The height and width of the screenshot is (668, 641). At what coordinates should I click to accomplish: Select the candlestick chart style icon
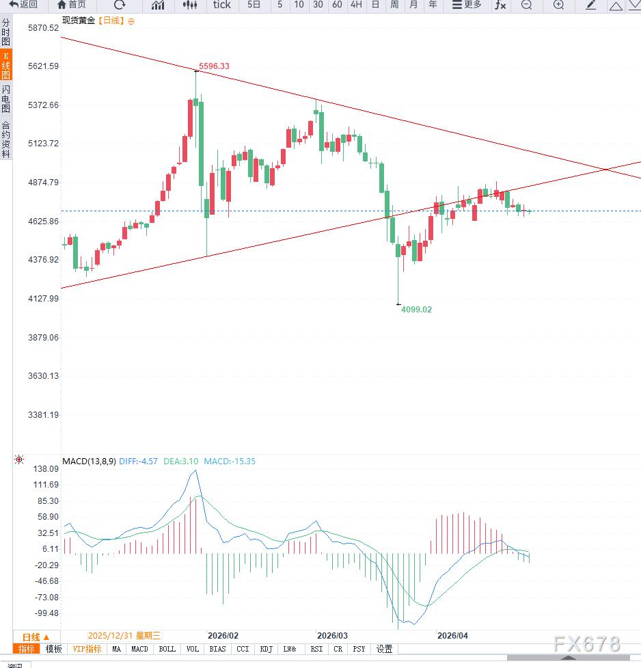click(x=190, y=5)
